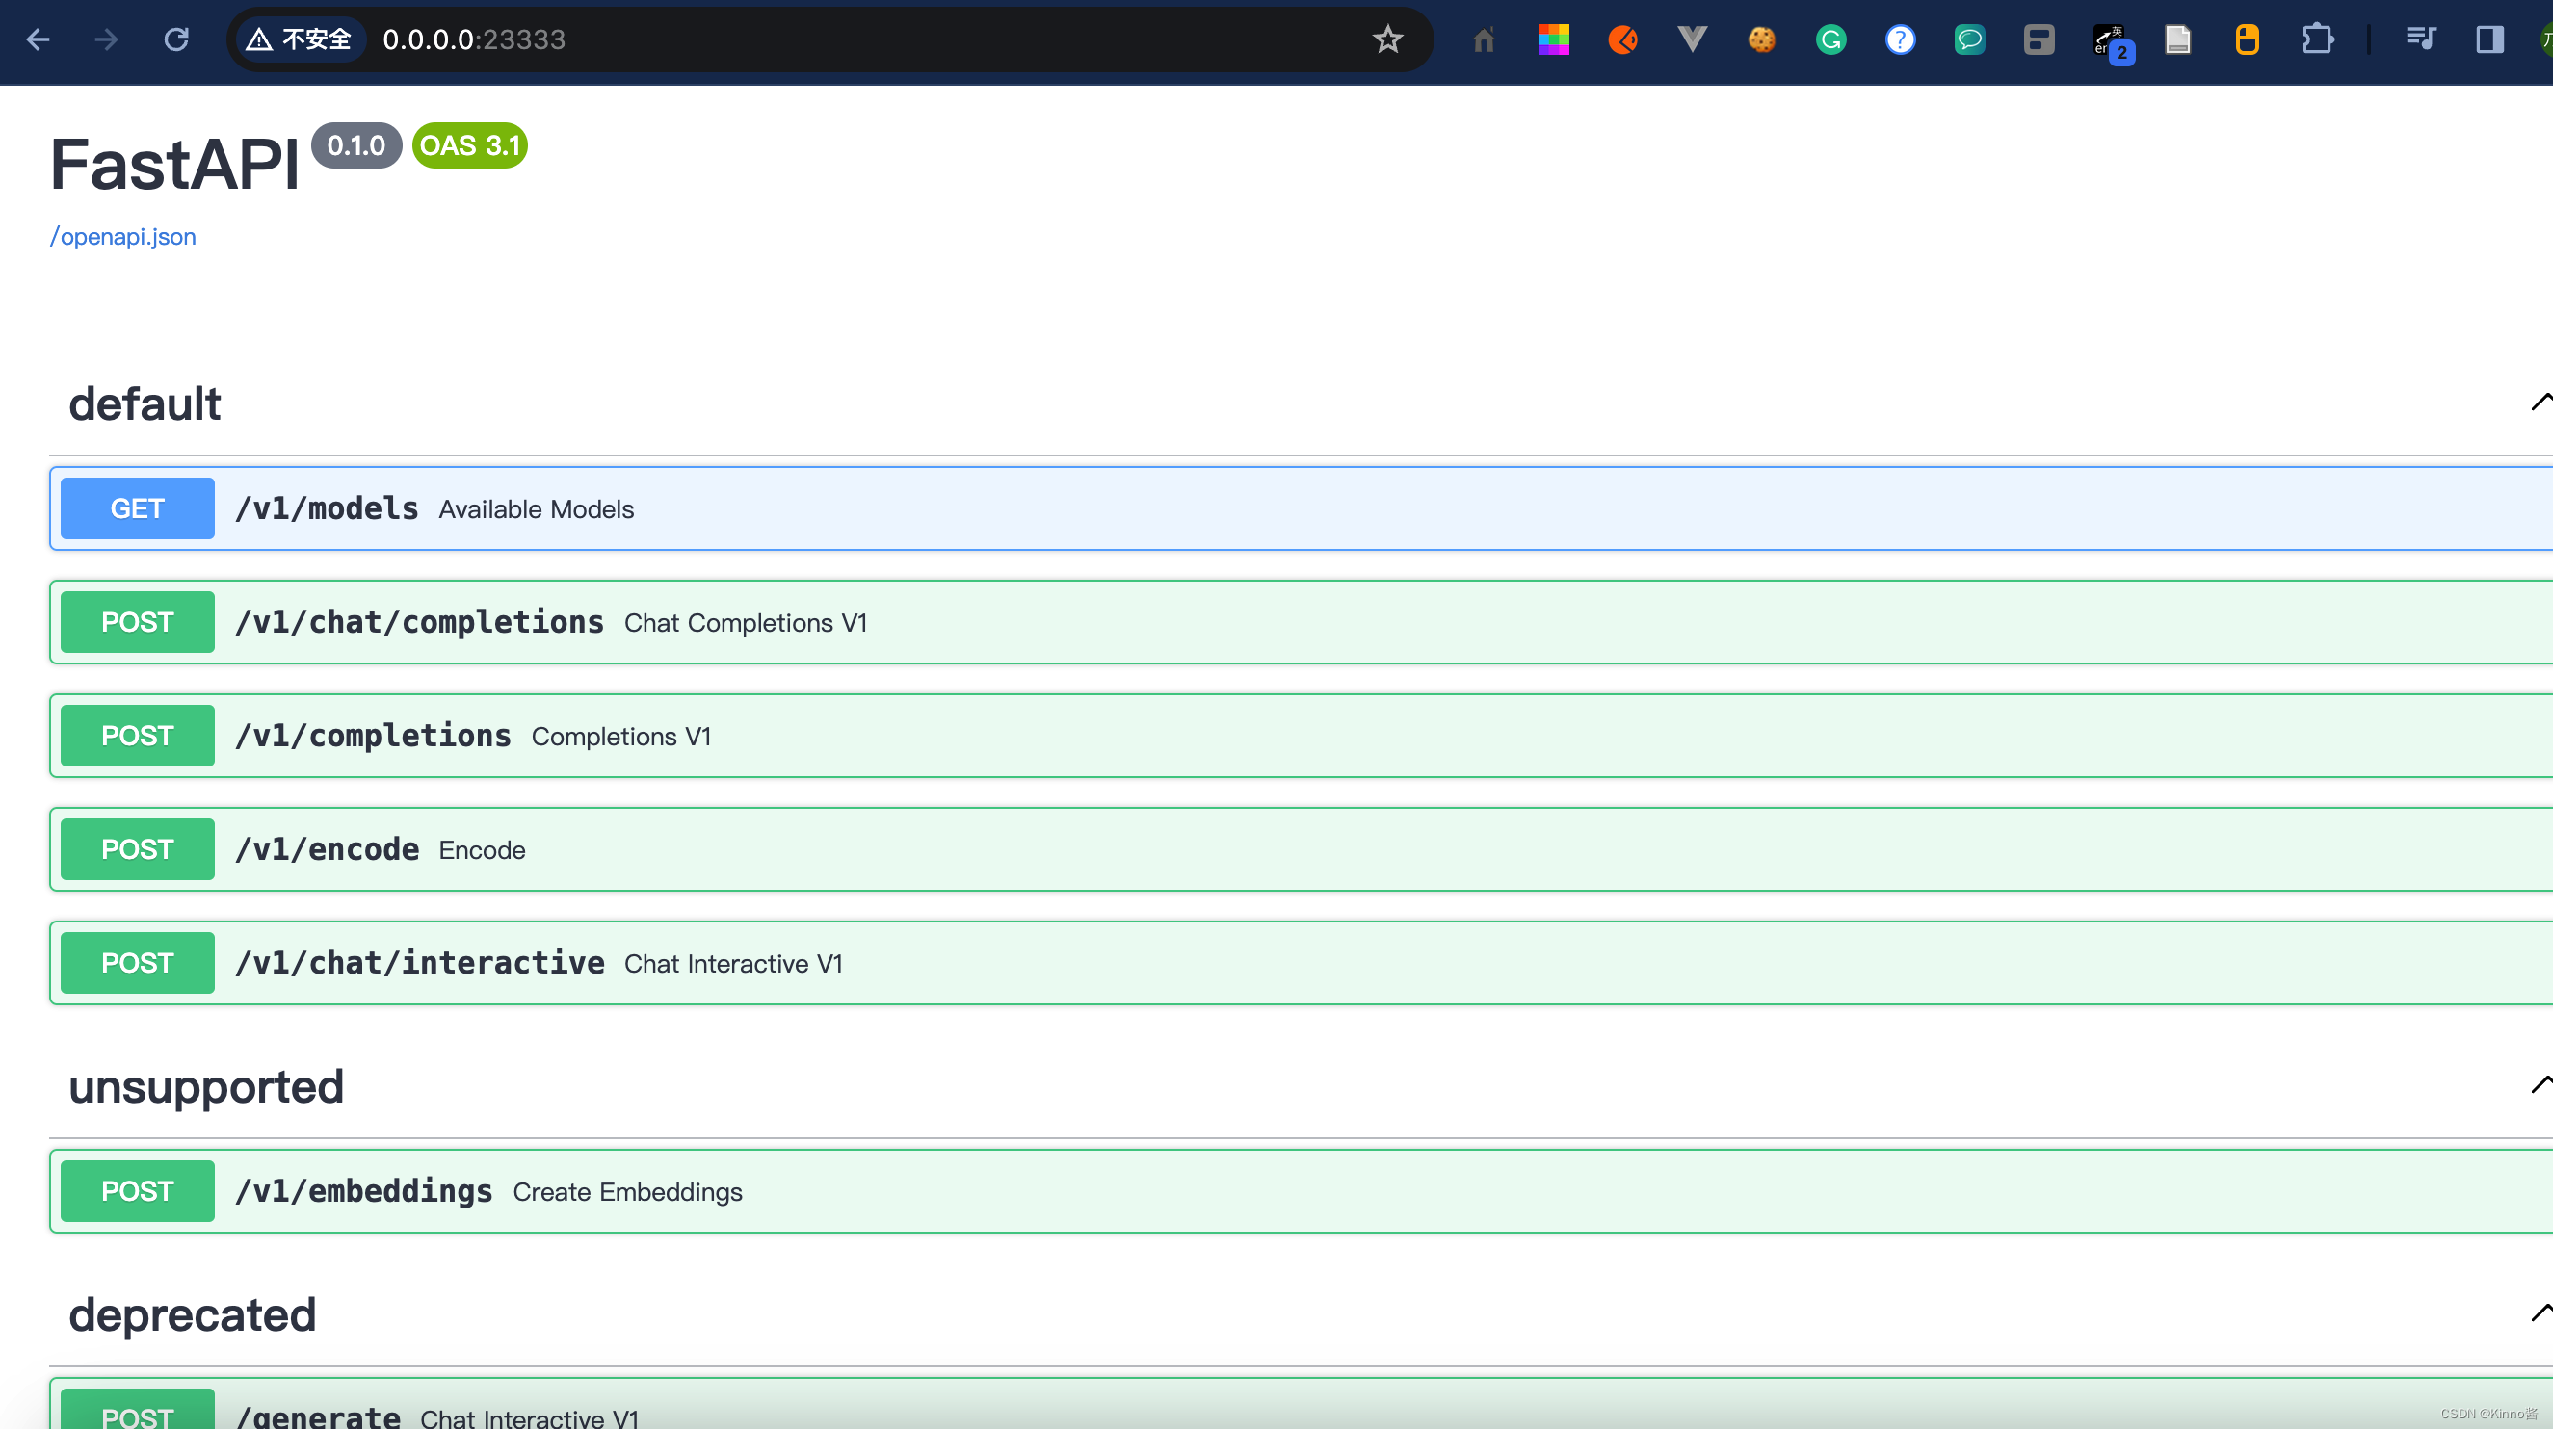Click the POST badge for /v1/chat/interactive
The image size is (2553, 1429).
[x=138, y=963]
